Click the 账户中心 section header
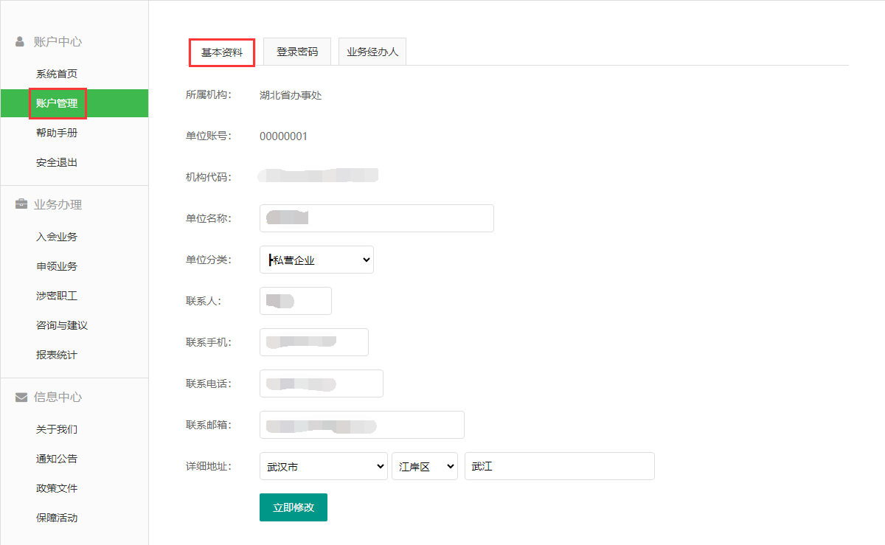This screenshot has width=885, height=545. 58,41
